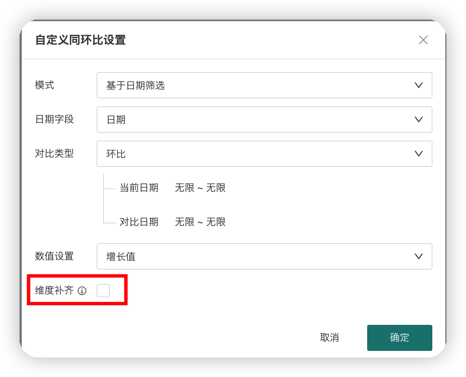Click the 维度补齐 label text
The width and height of the screenshot is (466, 377).
(54, 290)
